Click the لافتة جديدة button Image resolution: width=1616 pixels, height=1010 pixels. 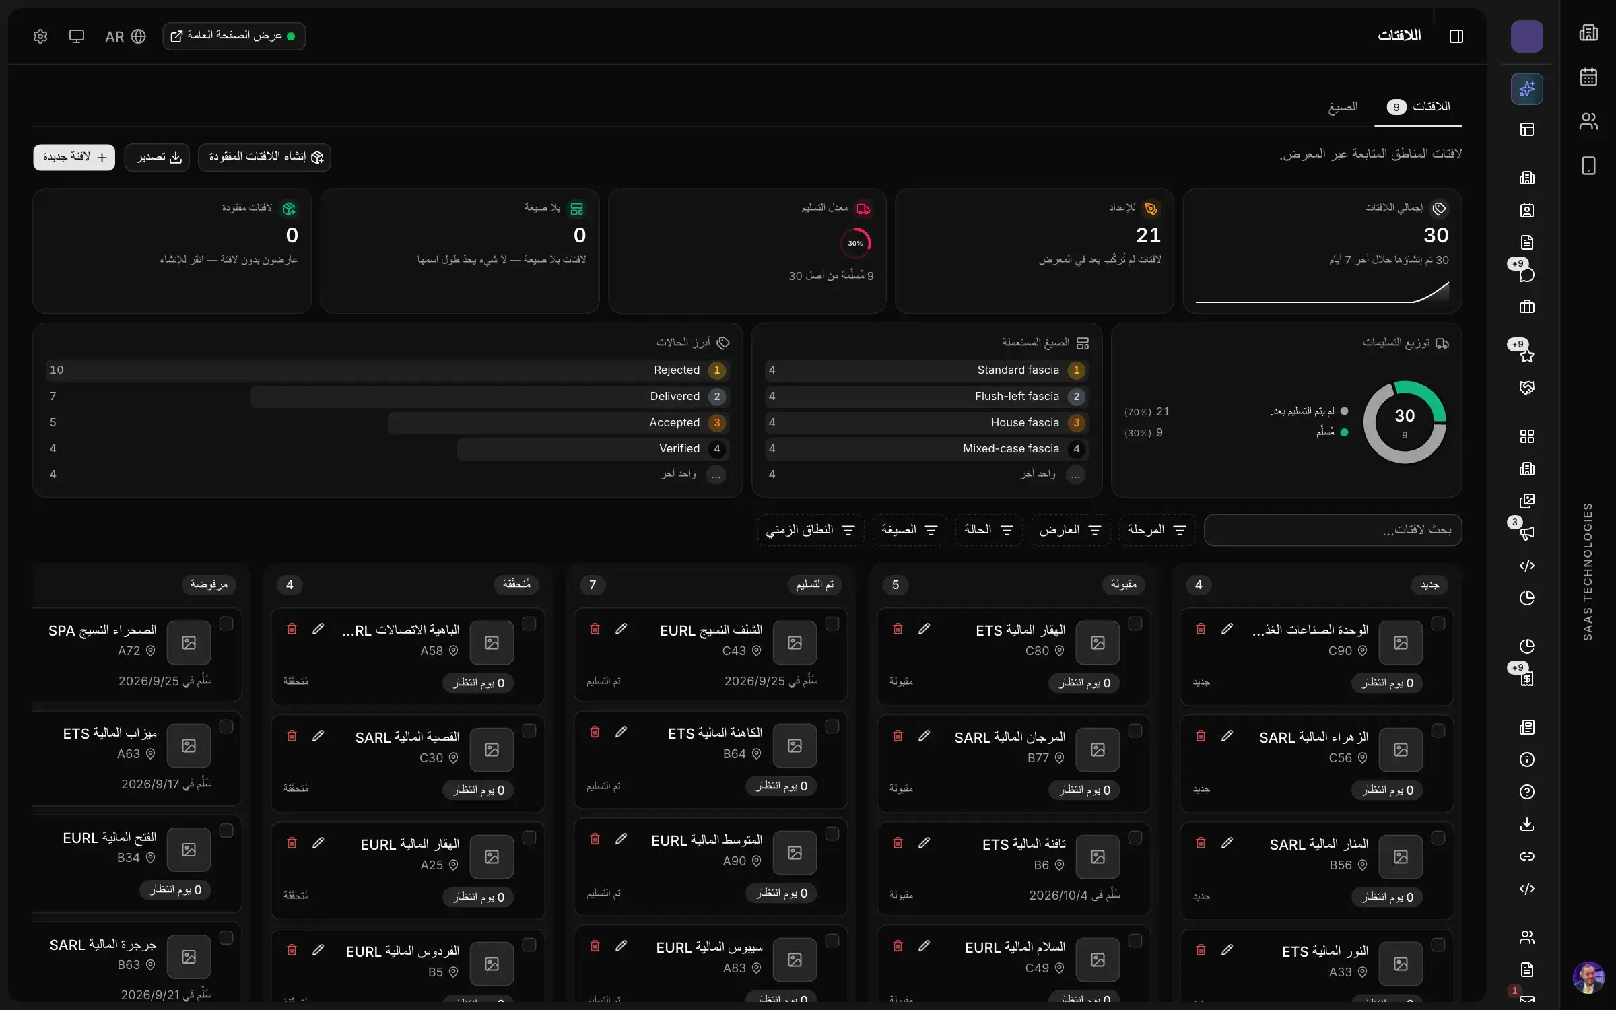click(x=74, y=157)
